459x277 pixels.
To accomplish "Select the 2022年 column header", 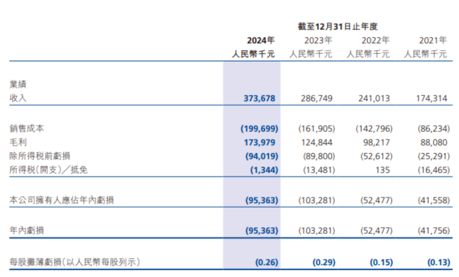I will [x=375, y=40].
